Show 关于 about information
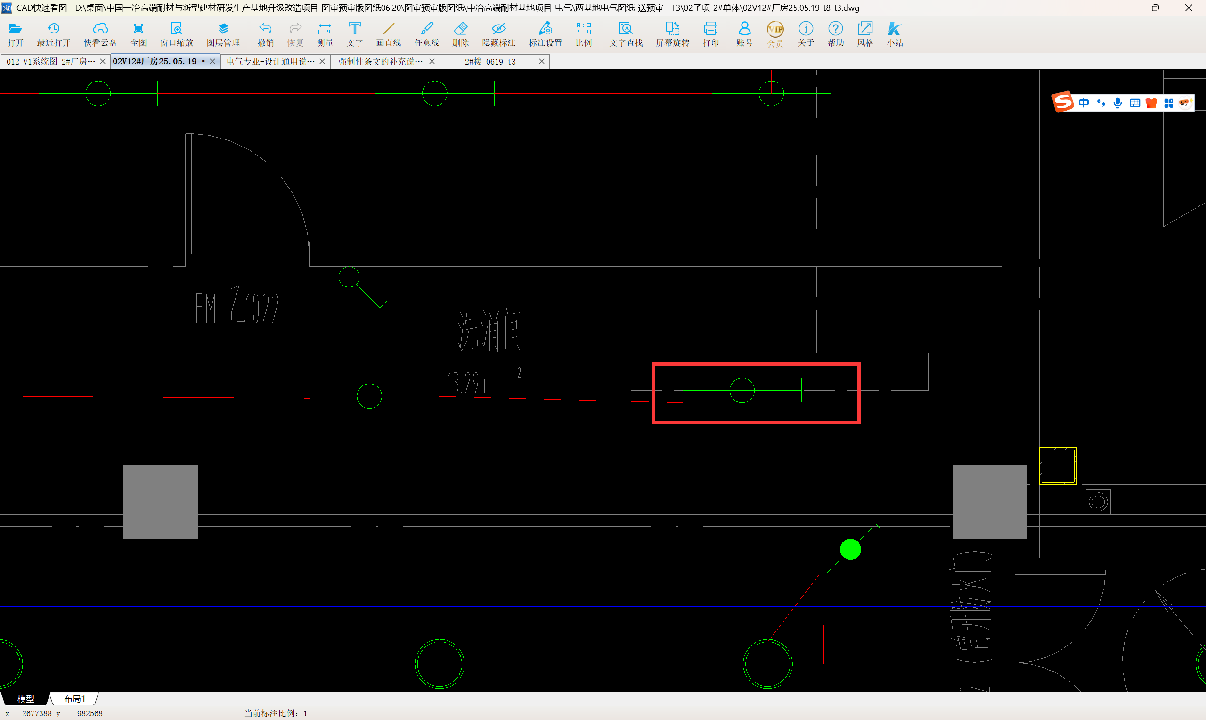Screen dimensions: 1206x720 [x=806, y=34]
